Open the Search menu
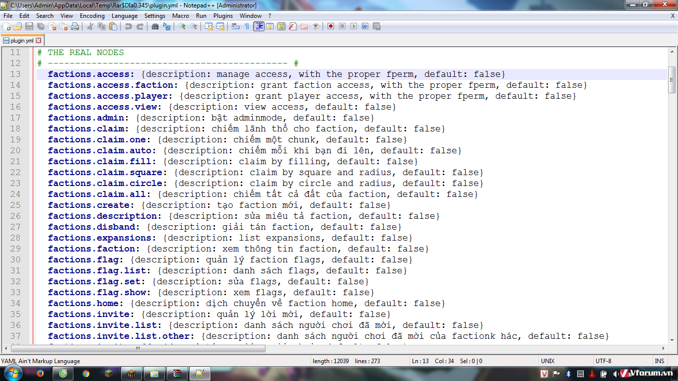678x381 pixels. [x=45, y=16]
